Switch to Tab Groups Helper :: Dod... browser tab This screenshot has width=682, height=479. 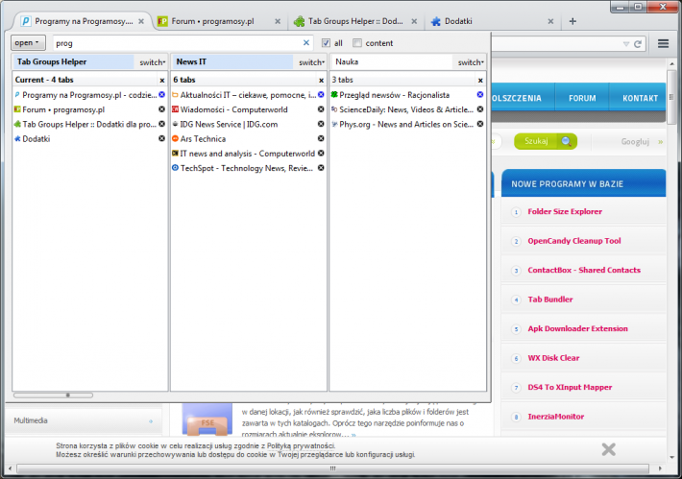tap(355, 21)
